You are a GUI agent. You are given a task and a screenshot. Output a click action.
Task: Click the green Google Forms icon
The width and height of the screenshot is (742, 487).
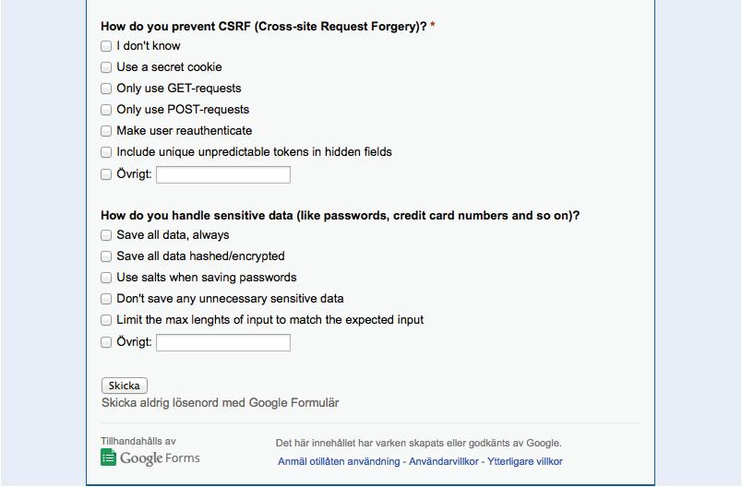108,457
